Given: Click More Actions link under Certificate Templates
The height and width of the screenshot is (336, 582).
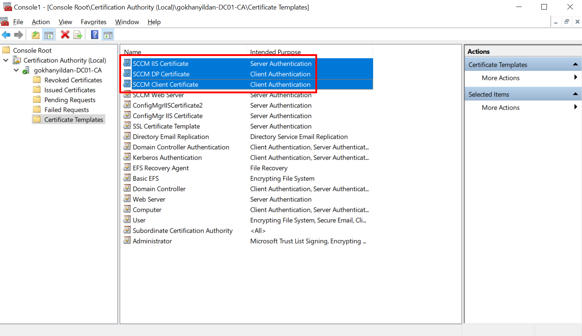Looking at the screenshot, I should tap(500, 78).
